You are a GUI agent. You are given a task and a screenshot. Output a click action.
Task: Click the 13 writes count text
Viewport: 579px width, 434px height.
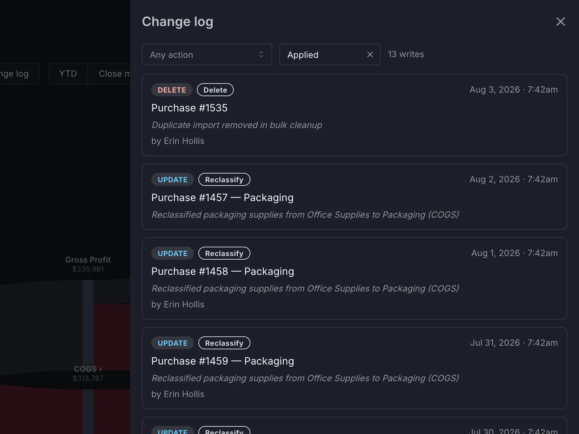406,54
